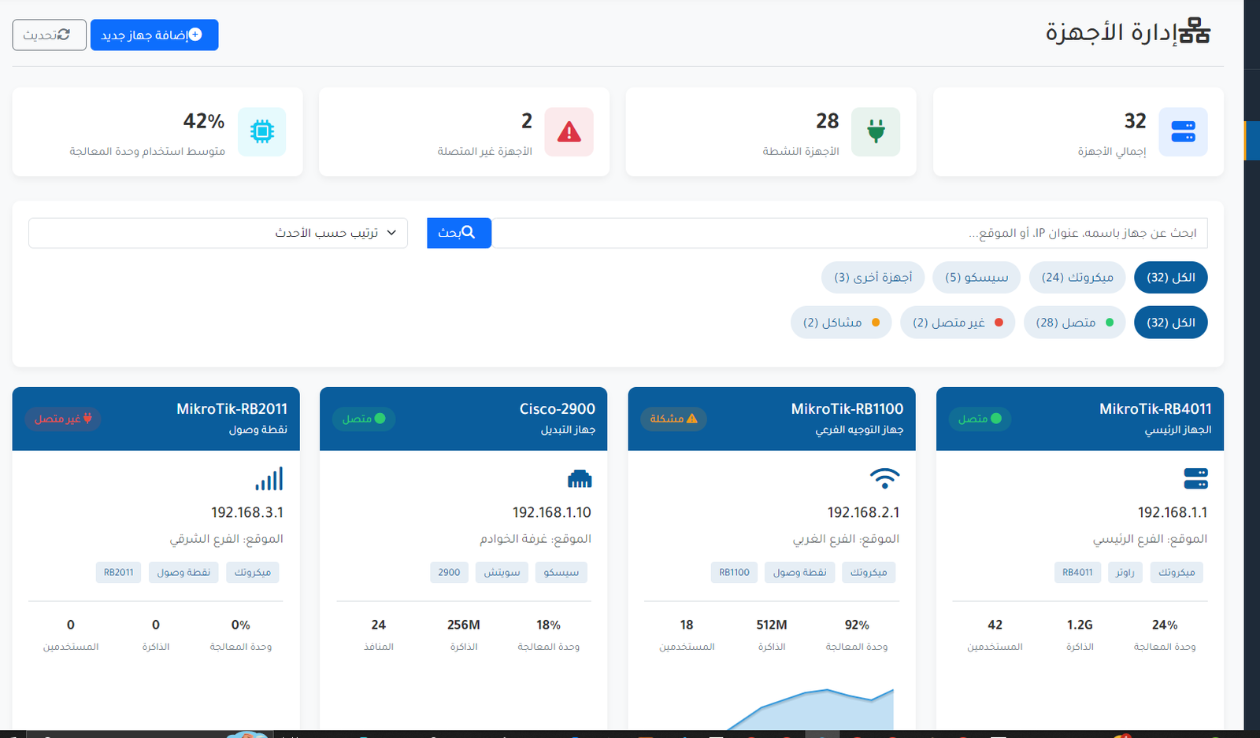Select the other devices (3) filter
1260x738 pixels.
point(873,278)
